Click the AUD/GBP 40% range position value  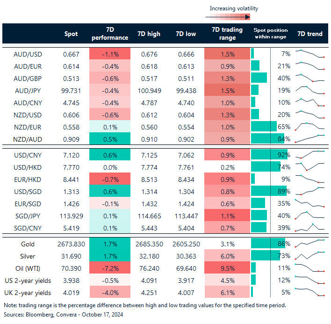pos(284,78)
